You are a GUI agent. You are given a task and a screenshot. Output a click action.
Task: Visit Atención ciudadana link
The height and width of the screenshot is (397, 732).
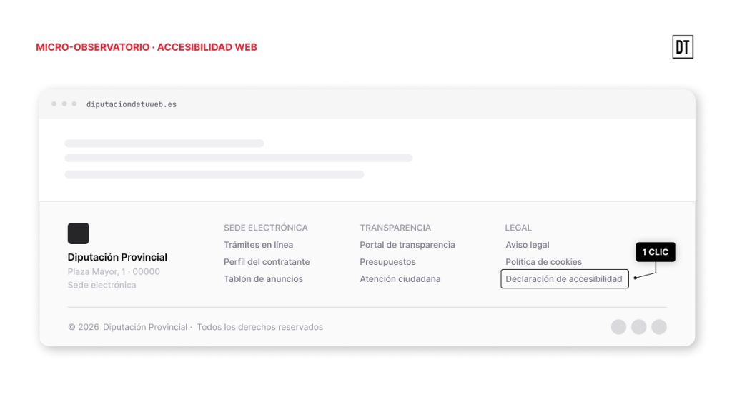click(x=400, y=279)
